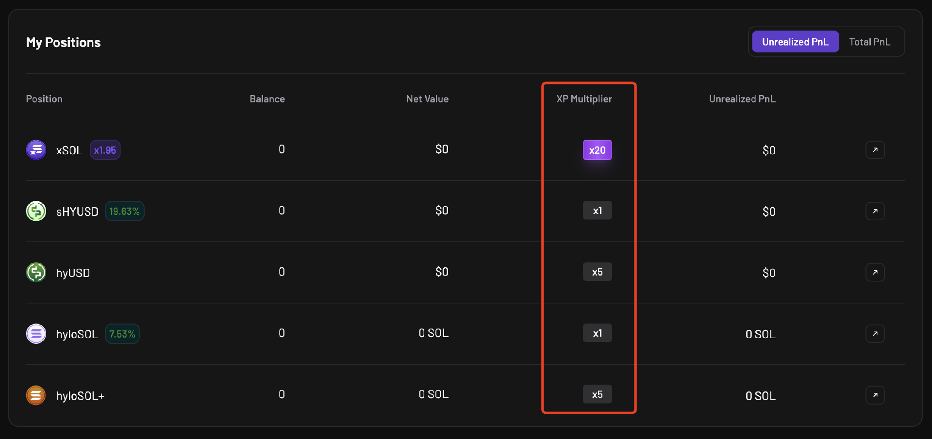932x439 pixels.
Task: Open hyloSOL position arrow link
Action: (875, 334)
